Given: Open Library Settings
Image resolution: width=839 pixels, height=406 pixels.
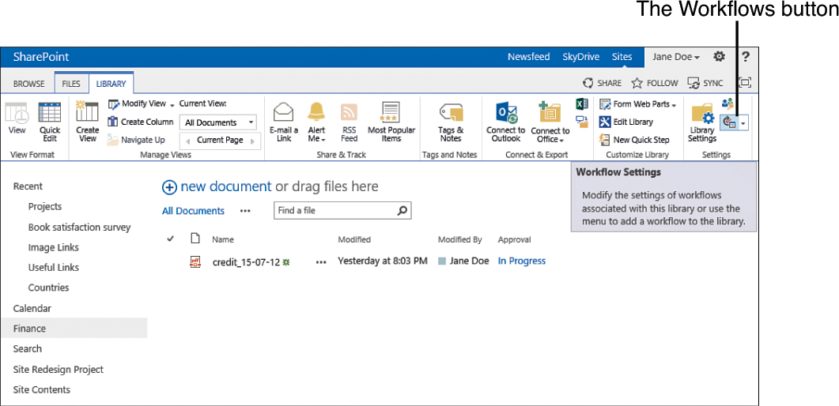Looking at the screenshot, I should (x=702, y=122).
